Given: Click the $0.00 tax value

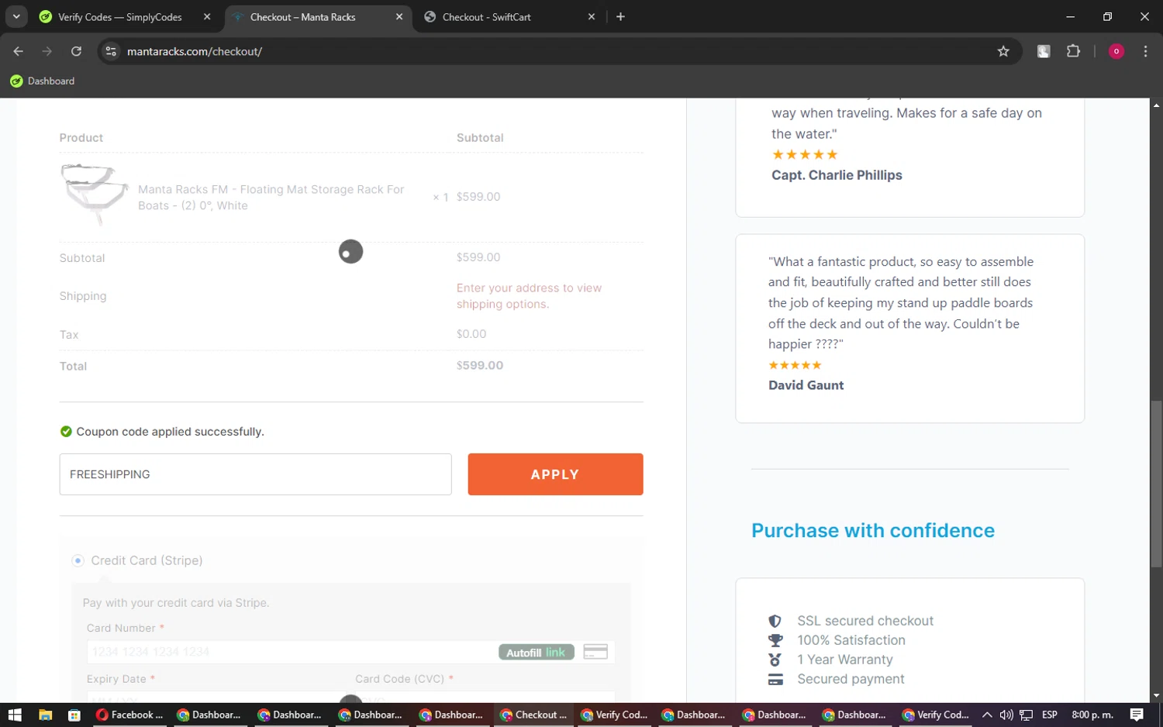Looking at the screenshot, I should point(471,334).
